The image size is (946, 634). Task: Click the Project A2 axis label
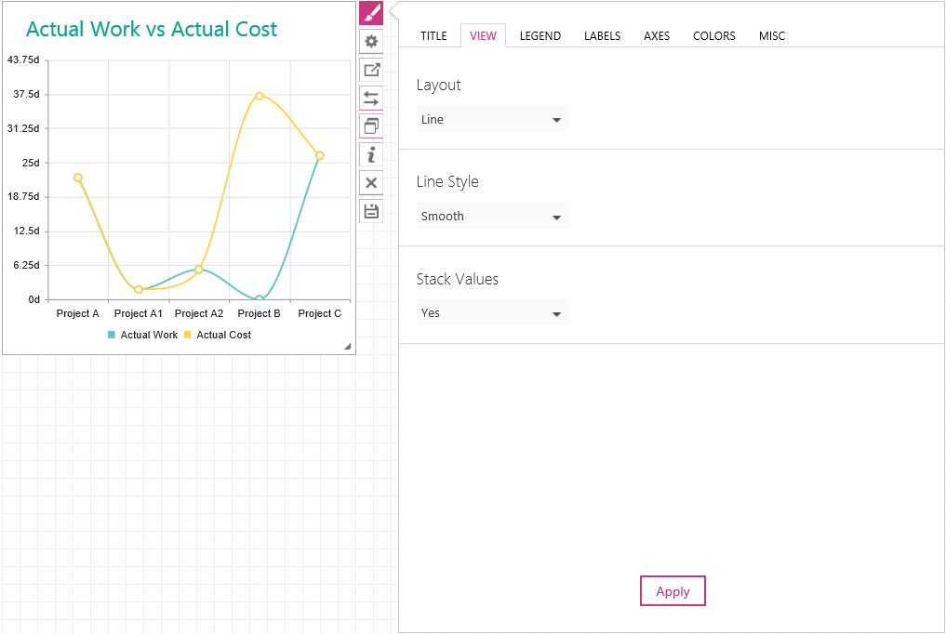[x=199, y=313]
